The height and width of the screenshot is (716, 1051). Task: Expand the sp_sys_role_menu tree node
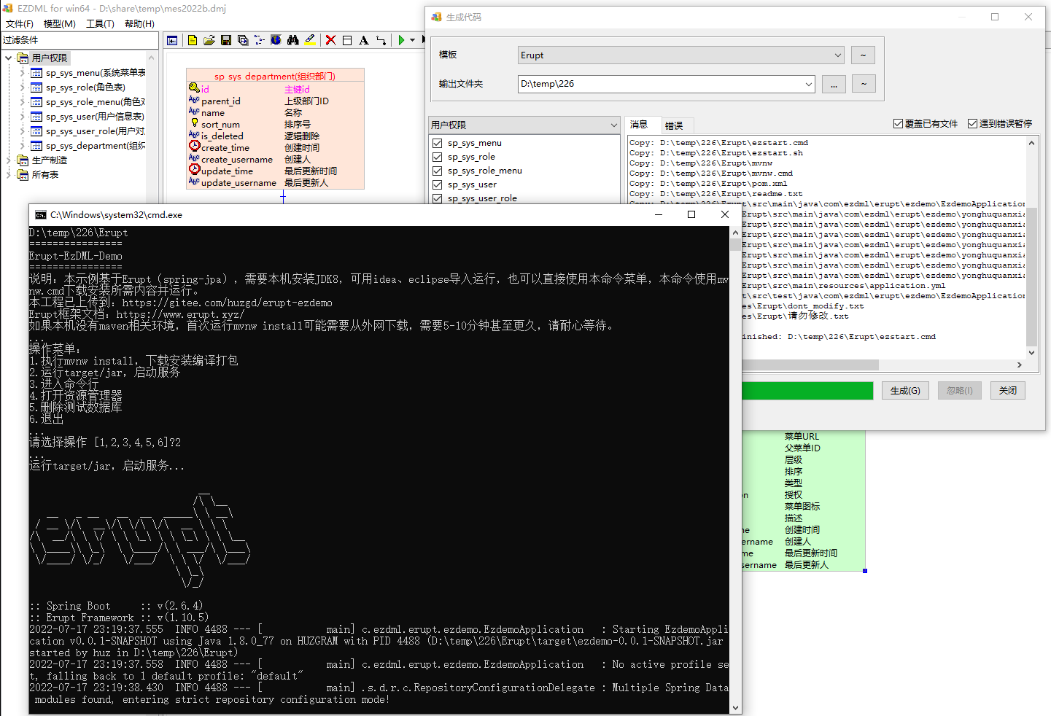pyautogui.click(x=22, y=102)
